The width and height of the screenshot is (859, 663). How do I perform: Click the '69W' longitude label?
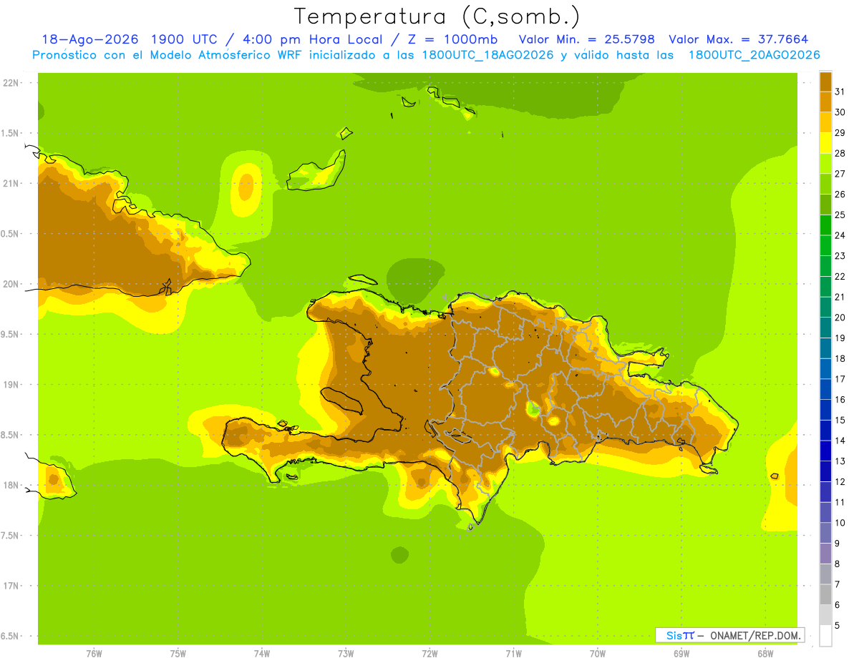click(681, 653)
